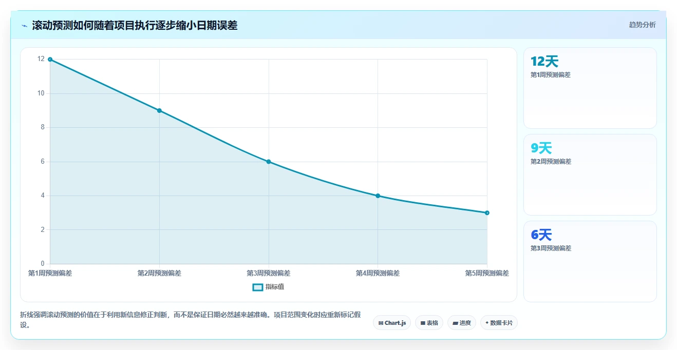Click the data point for 第5周预测偏差
Viewport: 677px width, 350px height.
click(487, 212)
